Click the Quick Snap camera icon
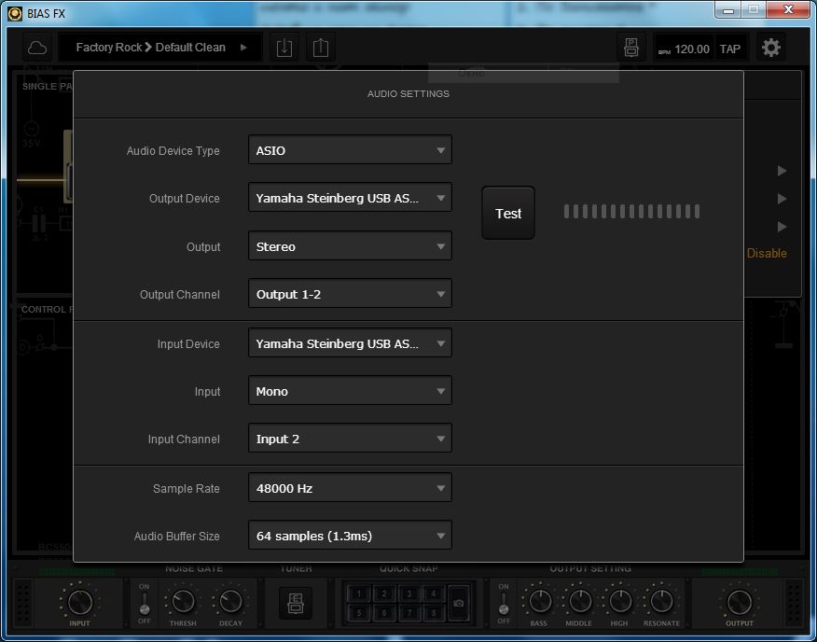 pos(459,603)
